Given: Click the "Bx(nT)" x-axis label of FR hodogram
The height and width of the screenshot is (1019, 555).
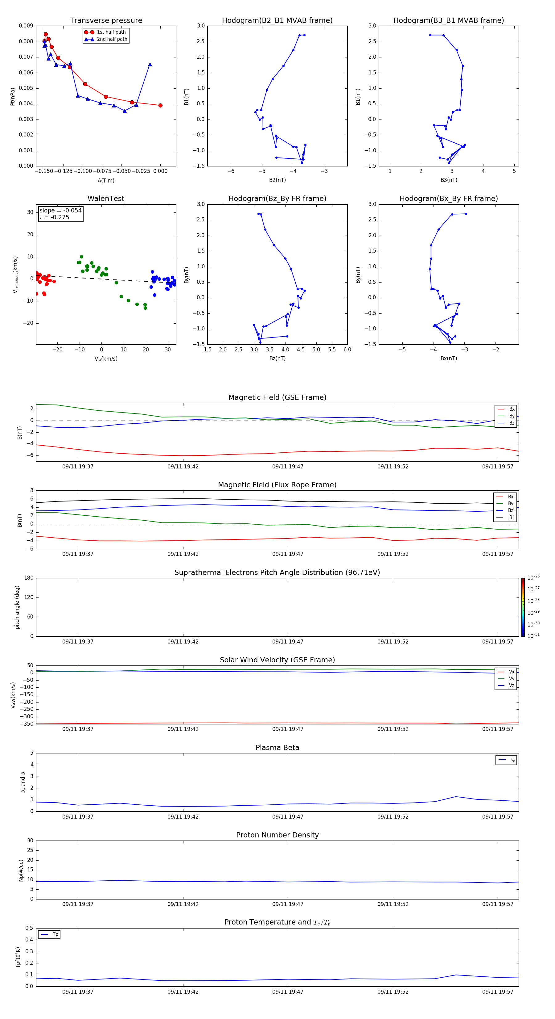Looking at the screenshot, I should tap(449, 359).
